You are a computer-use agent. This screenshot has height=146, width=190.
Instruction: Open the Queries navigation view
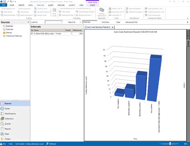point(15,124)
